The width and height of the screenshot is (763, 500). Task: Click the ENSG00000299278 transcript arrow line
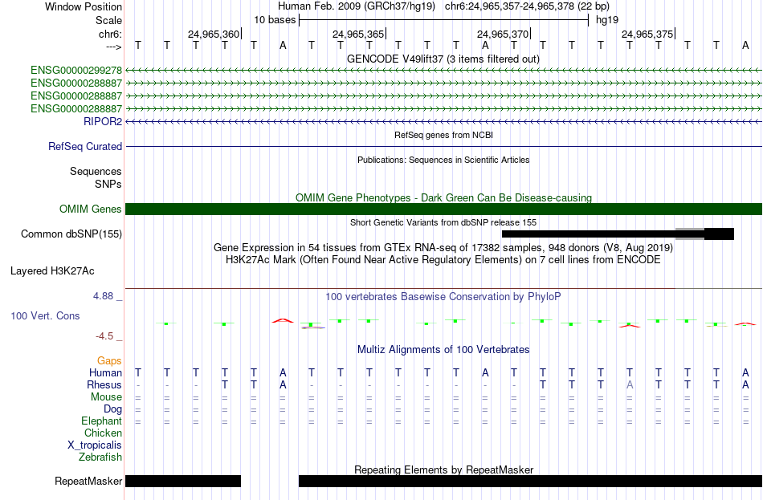(444, 71)
